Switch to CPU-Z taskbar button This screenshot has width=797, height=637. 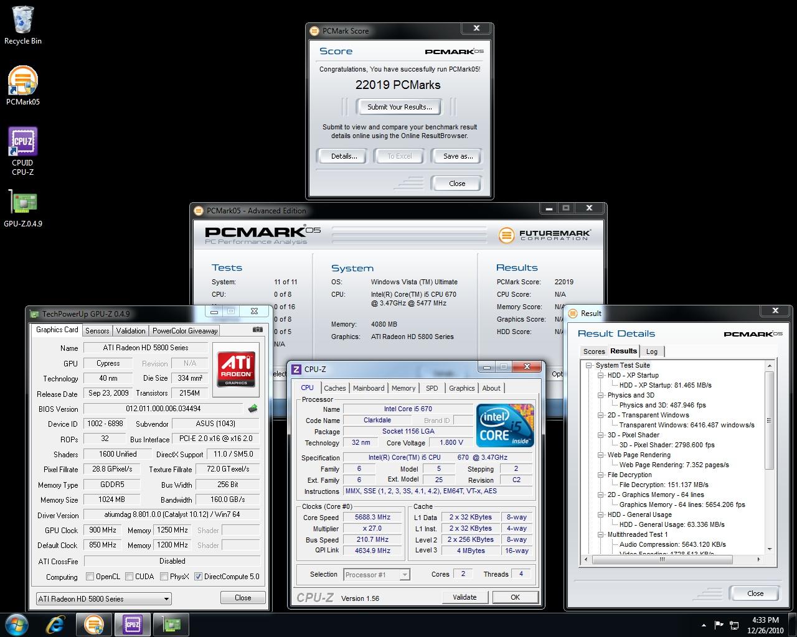(x=131, y=624)
